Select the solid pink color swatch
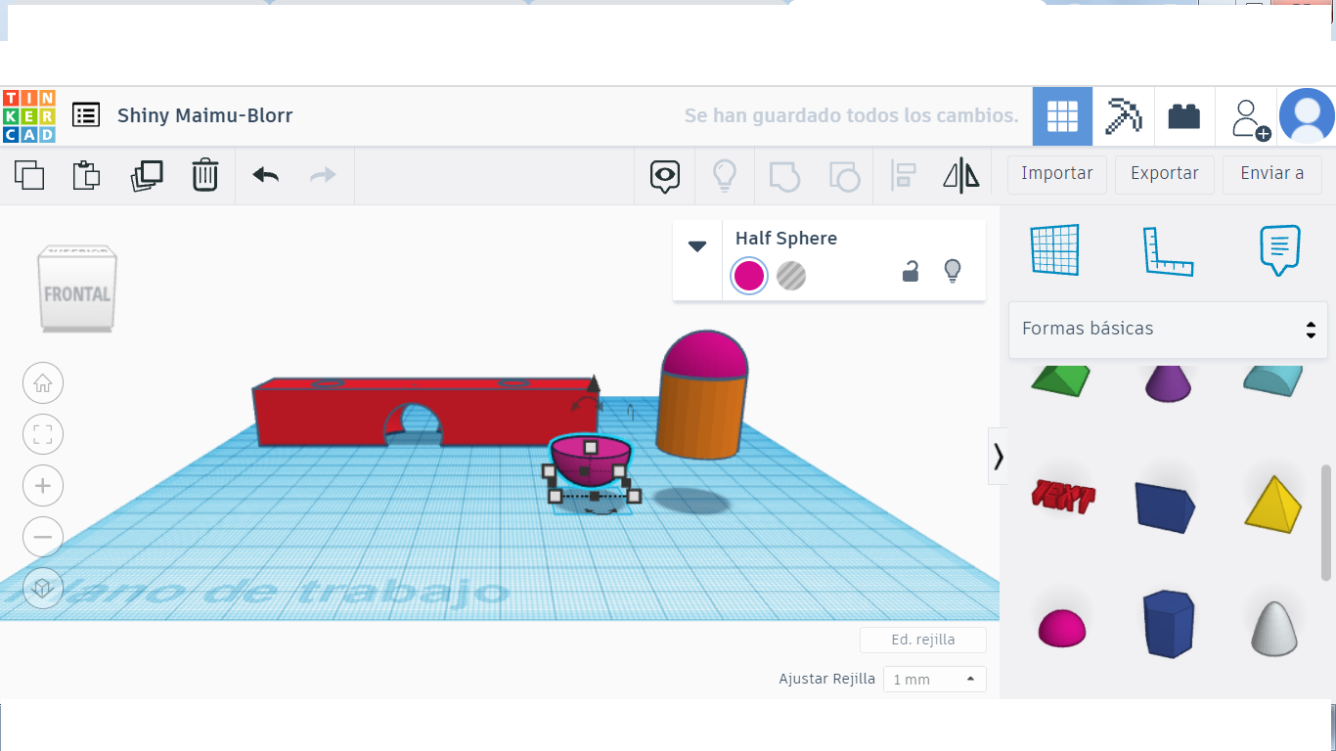 [x=749, y=276]
